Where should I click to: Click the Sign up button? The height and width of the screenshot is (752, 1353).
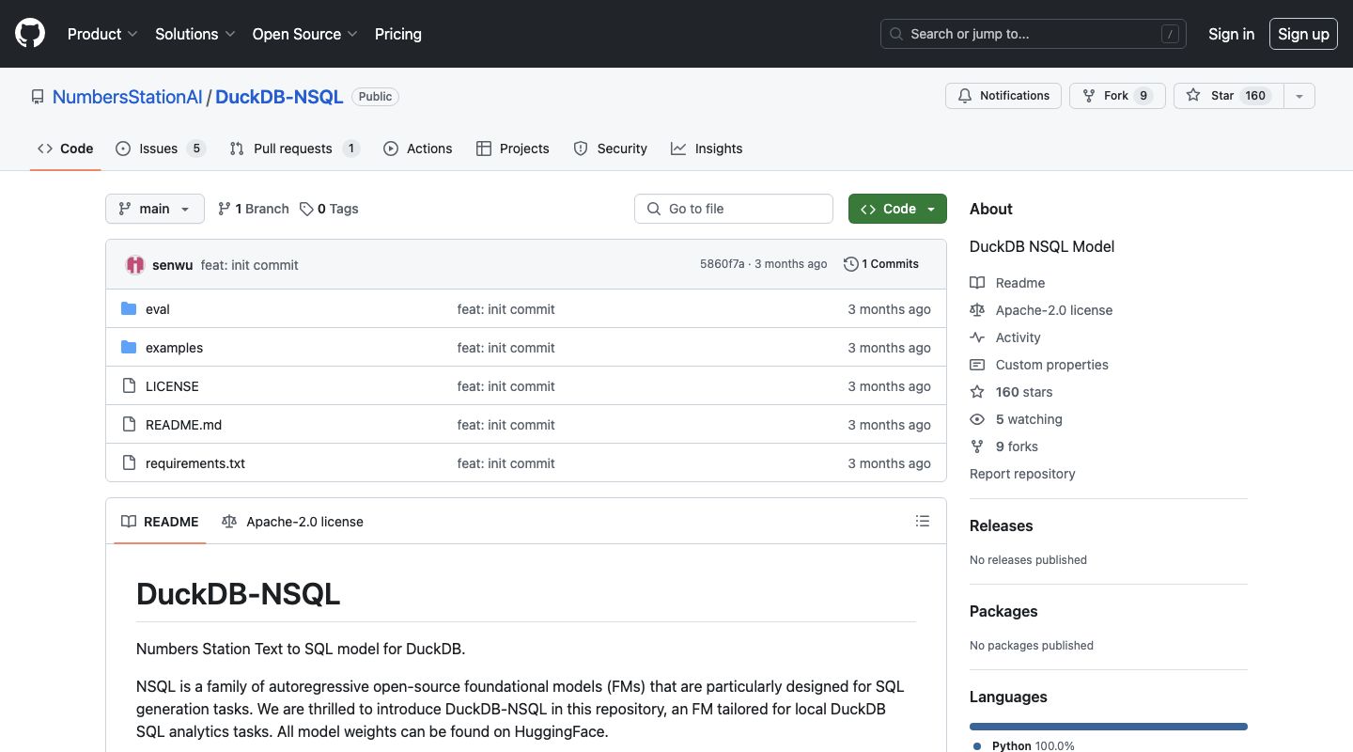1303,34
